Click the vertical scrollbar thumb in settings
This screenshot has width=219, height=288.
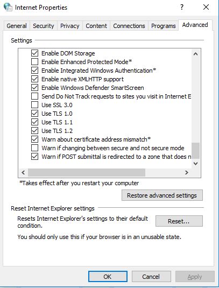(195, 151)
